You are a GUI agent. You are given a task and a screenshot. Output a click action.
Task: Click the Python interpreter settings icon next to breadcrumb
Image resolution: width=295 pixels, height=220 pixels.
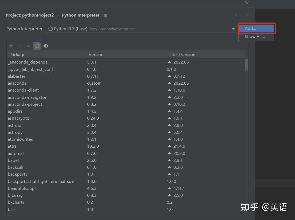pos(105,15)
